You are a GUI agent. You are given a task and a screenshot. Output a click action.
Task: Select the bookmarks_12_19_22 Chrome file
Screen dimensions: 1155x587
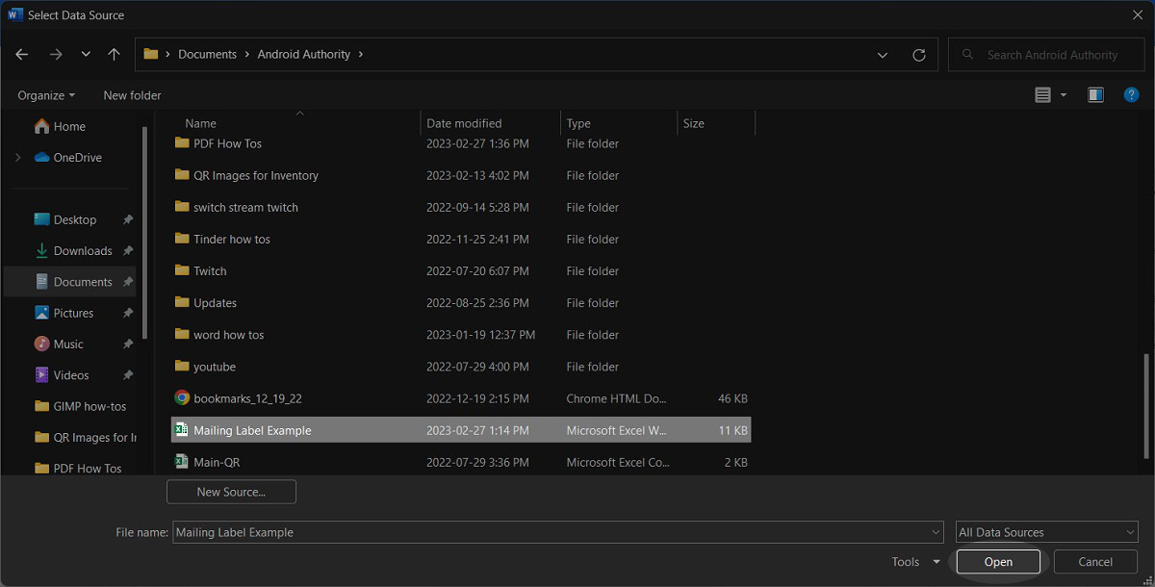pos(247,398)
